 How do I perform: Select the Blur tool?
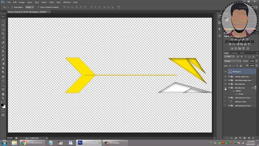coord(3,68)
